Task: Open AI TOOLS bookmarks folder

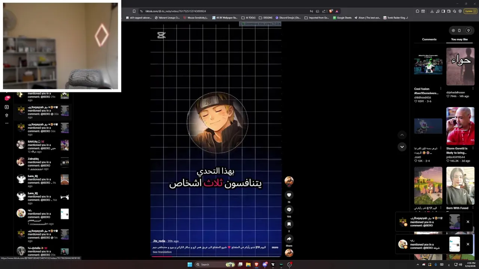Action: [x=248, y=18]
